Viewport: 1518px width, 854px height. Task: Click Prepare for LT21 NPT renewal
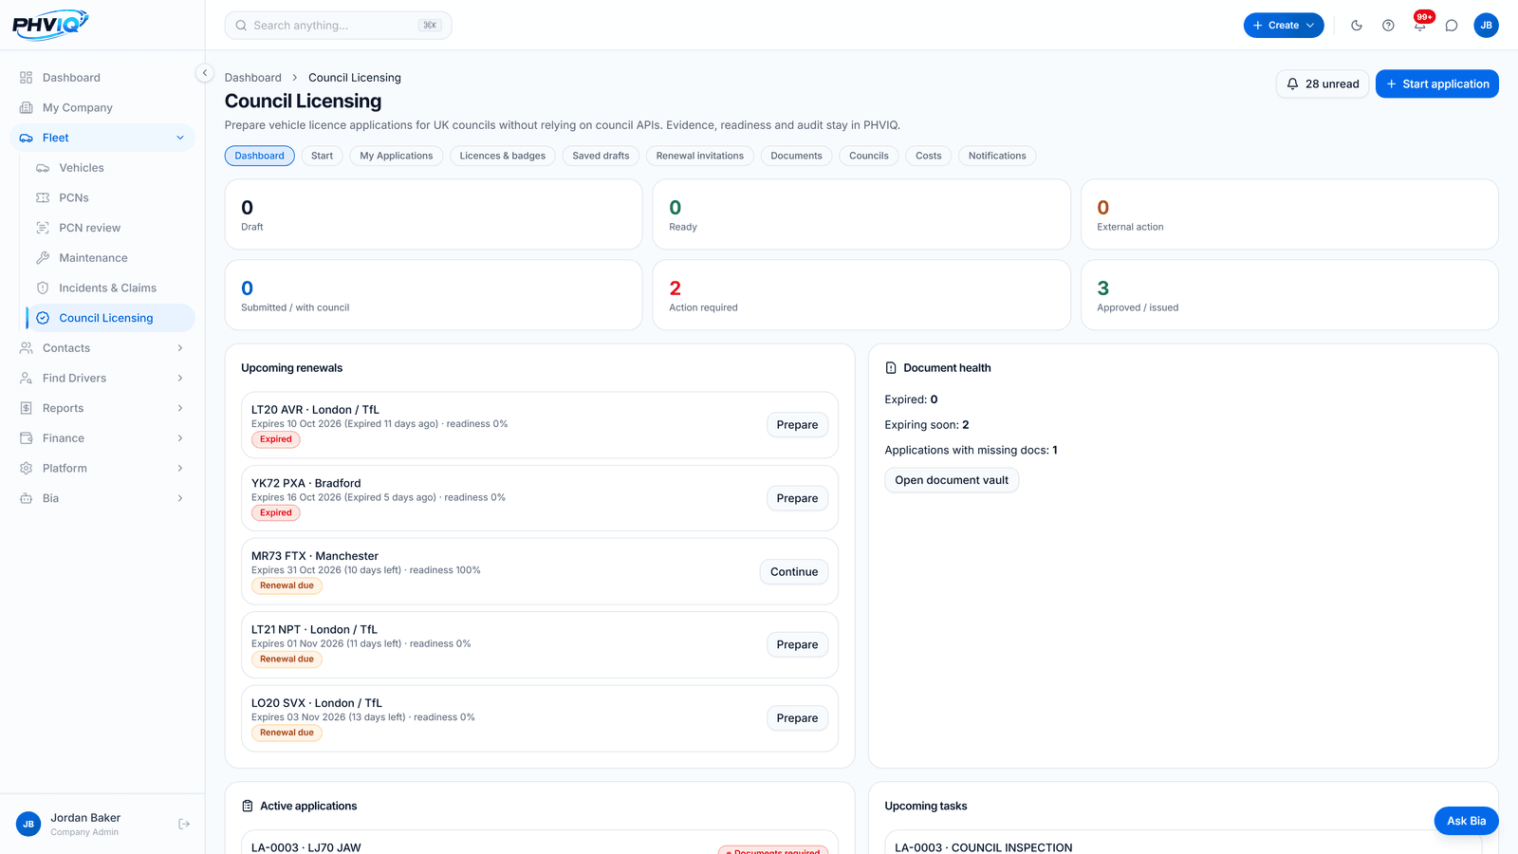click(x=797, y=644)
